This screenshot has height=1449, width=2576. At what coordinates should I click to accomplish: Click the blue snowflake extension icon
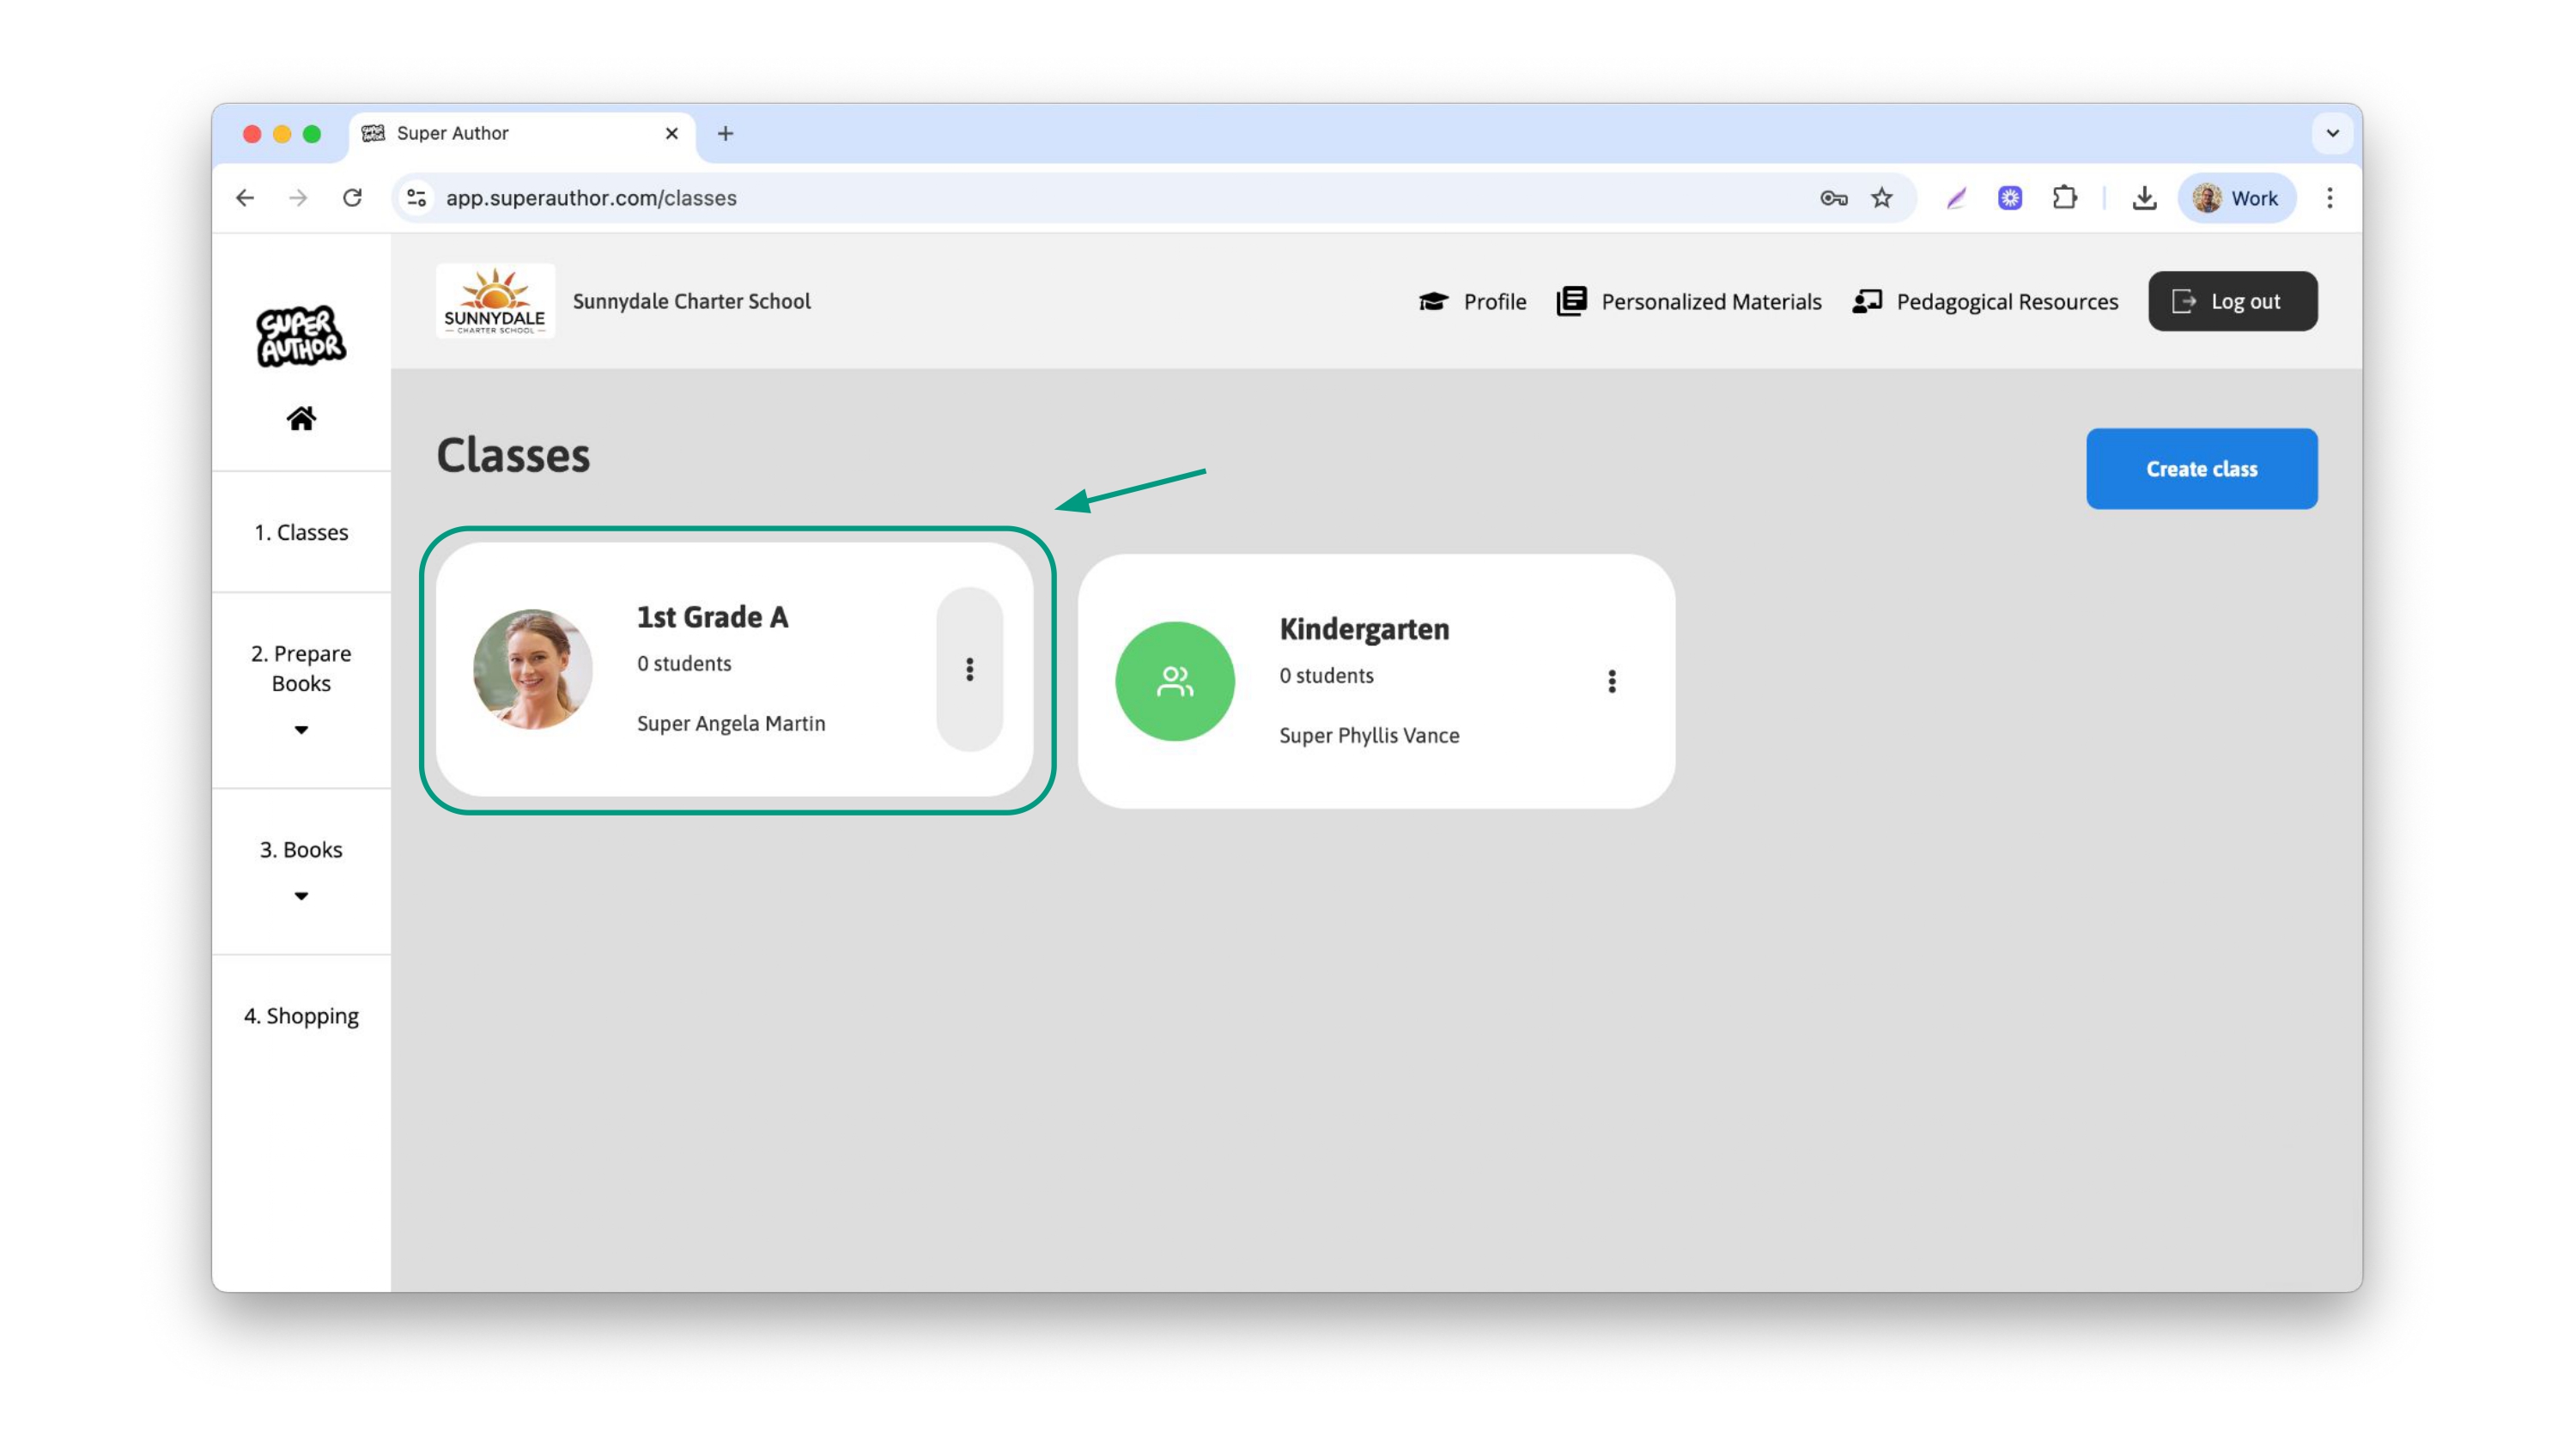point(2010,198)
